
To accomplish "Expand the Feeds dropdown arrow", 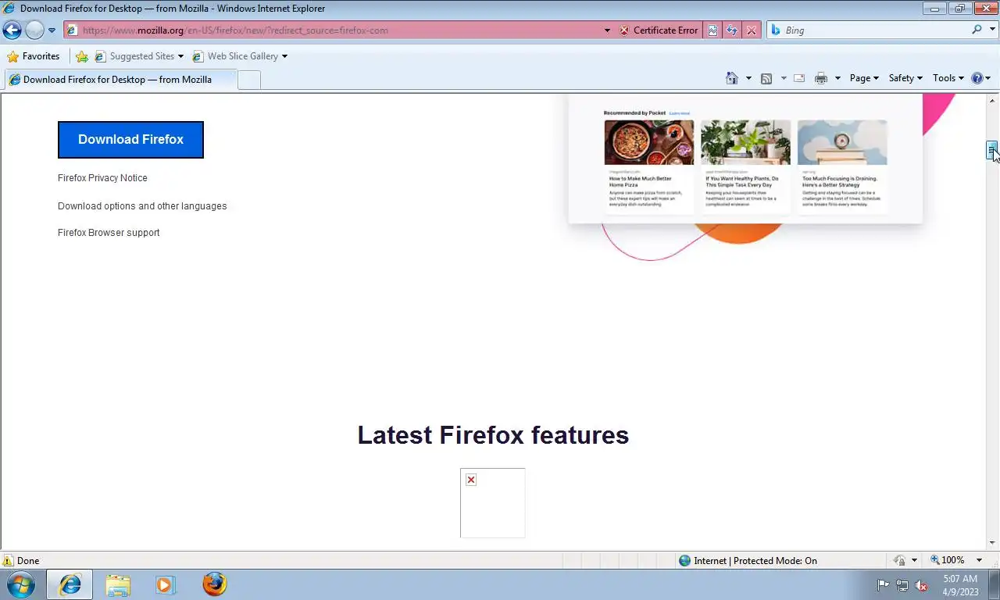I will 784,78.
